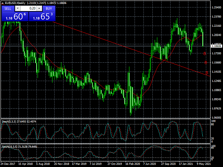The height and width of the screenshot is (167, 223).
Task: Decrease lot volume with the down arrow
Action: coord(17,9)
